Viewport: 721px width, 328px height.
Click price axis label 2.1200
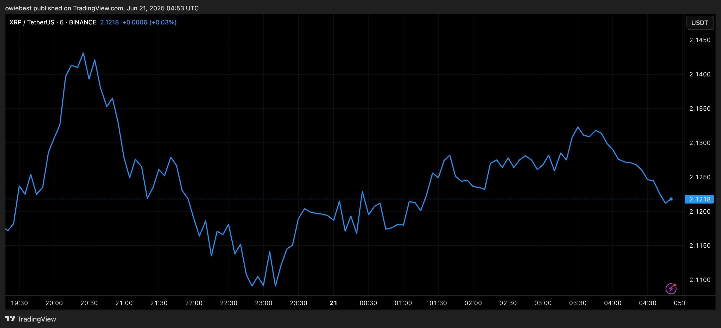pyautogui.click(x=700, y=212)
